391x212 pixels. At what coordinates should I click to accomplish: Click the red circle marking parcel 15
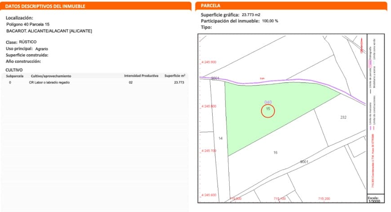click(267, 110)
